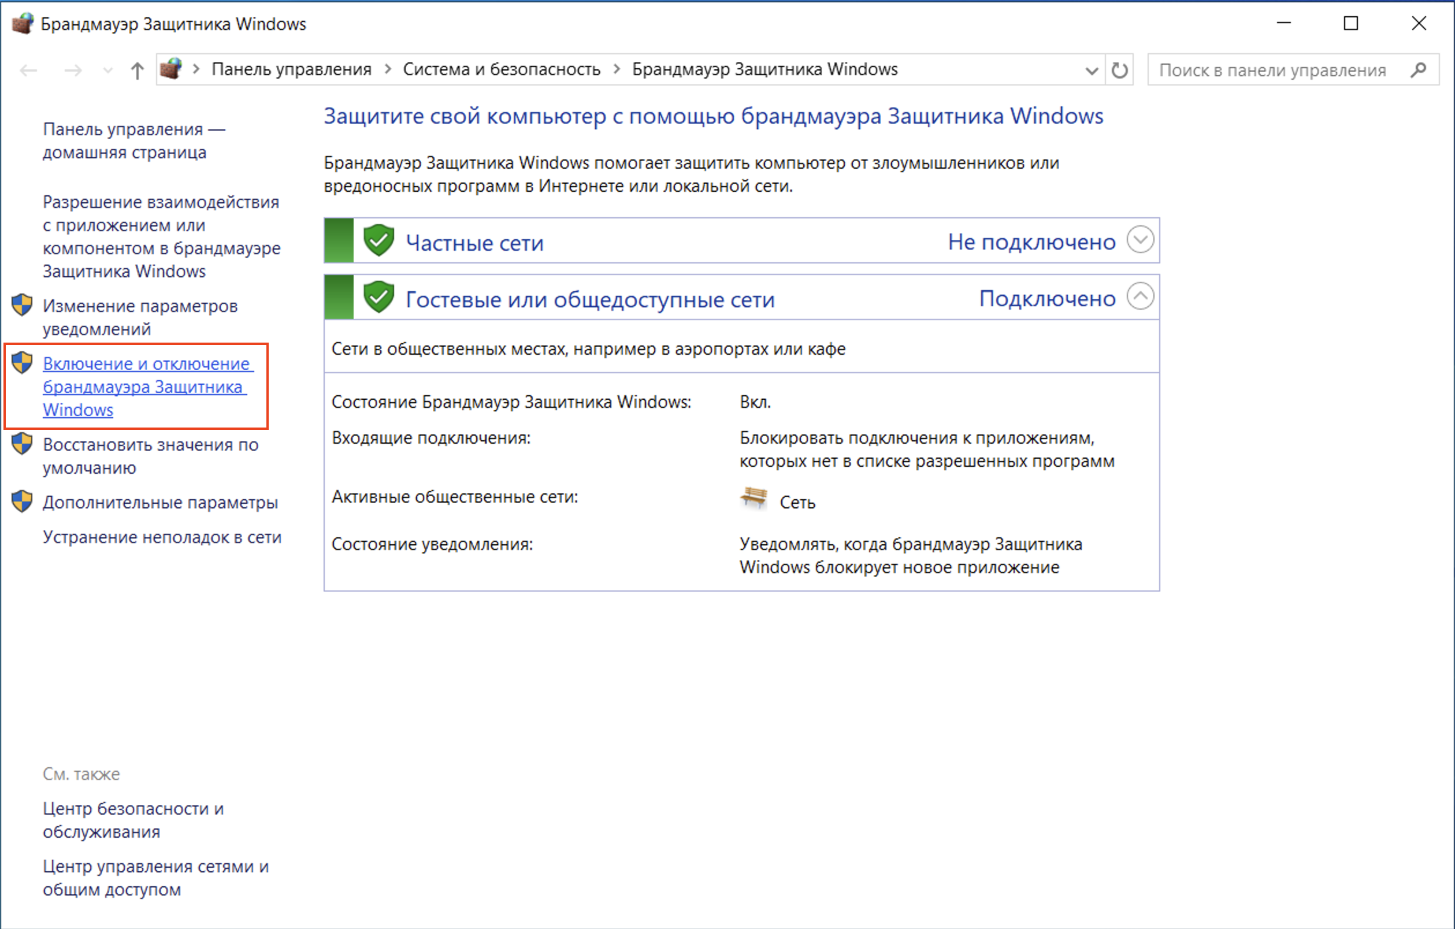Open Изменение параметров уведомлений
1455x929 pixels.
pos(140,317)
